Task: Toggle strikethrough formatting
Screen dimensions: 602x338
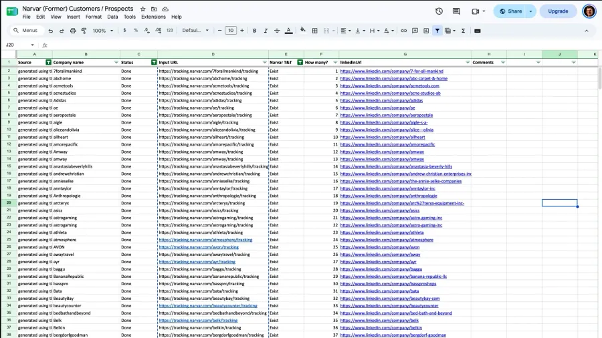Action: pyautogui.click(x=277, y=31)
